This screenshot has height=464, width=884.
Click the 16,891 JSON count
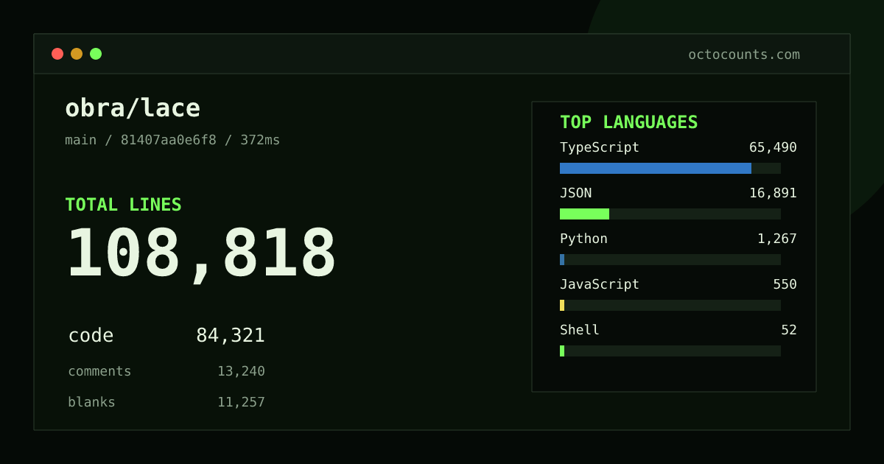773,193
